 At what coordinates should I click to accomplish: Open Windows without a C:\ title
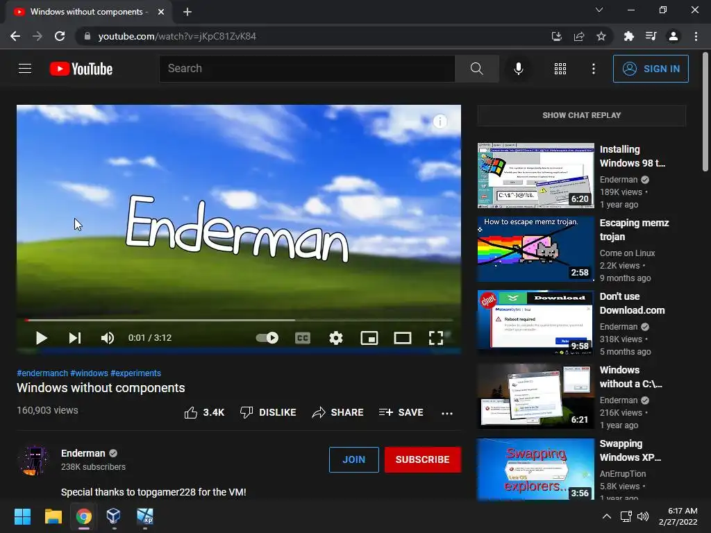point(630,377)
